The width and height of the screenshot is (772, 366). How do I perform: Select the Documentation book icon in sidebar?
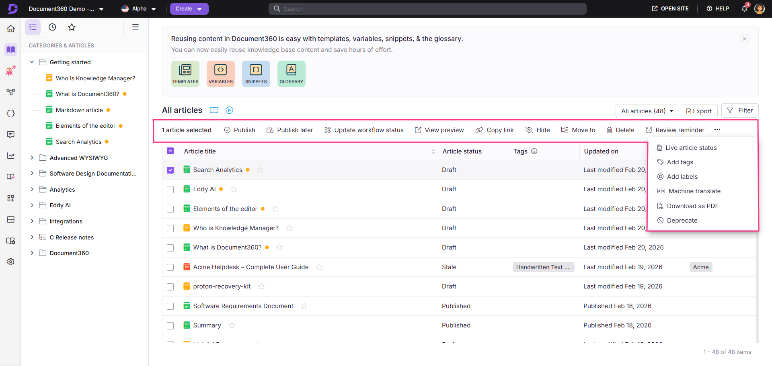10,49
